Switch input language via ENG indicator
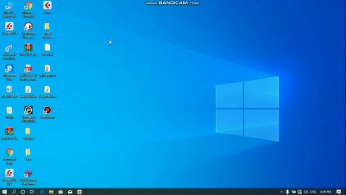Image resolution: width=346 pixels, height=195 pixels. 314,192
